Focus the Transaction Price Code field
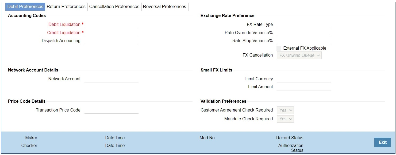Image resolution: width=396 pixels, height=155 pixels. (112, 110)
